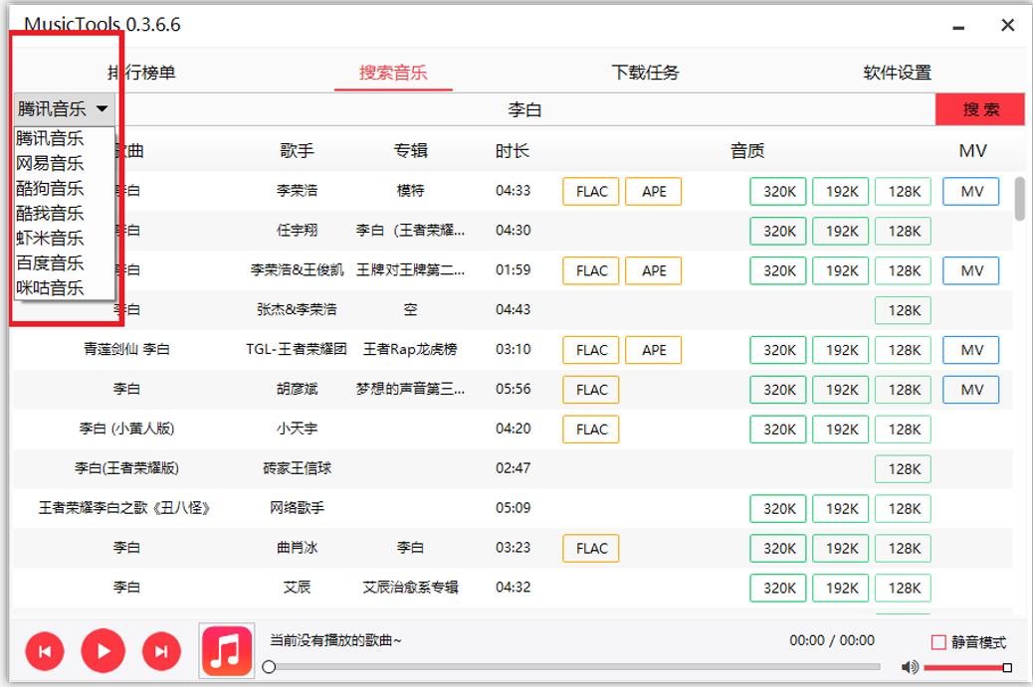This screenshot has width=1033, height=687.
Task: Click the 音质 column header
Action: coord(747,151)
